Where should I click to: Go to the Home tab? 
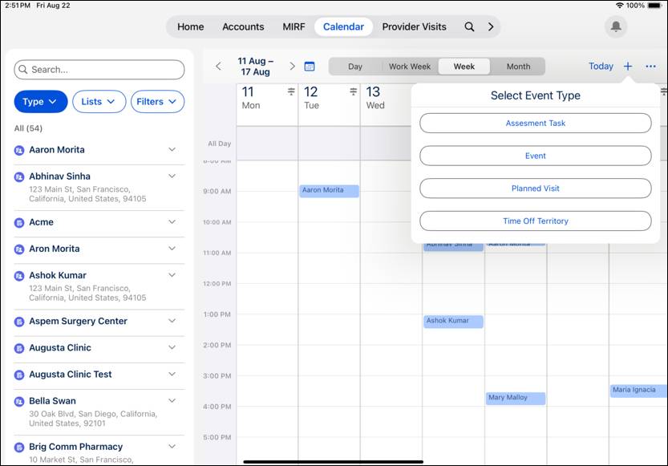(x=190, y=26)
